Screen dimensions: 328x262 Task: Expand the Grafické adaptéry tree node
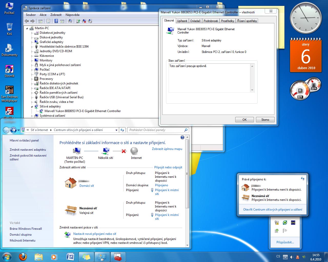[32, 42]
